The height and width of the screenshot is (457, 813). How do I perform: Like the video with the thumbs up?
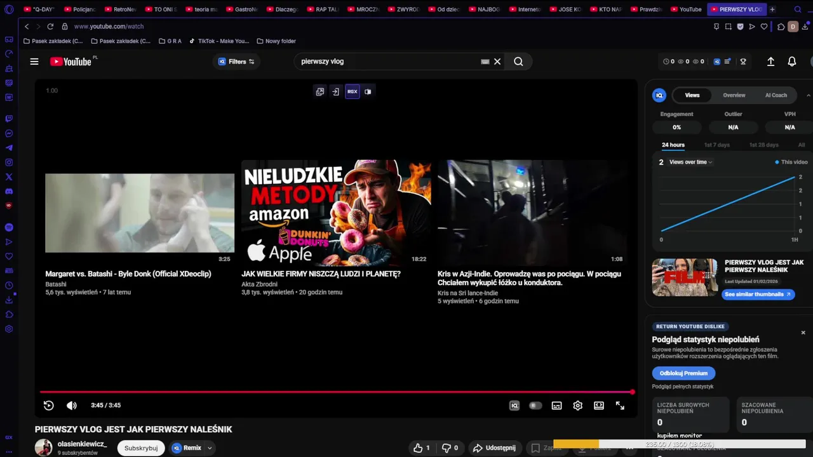click(422, 448)
